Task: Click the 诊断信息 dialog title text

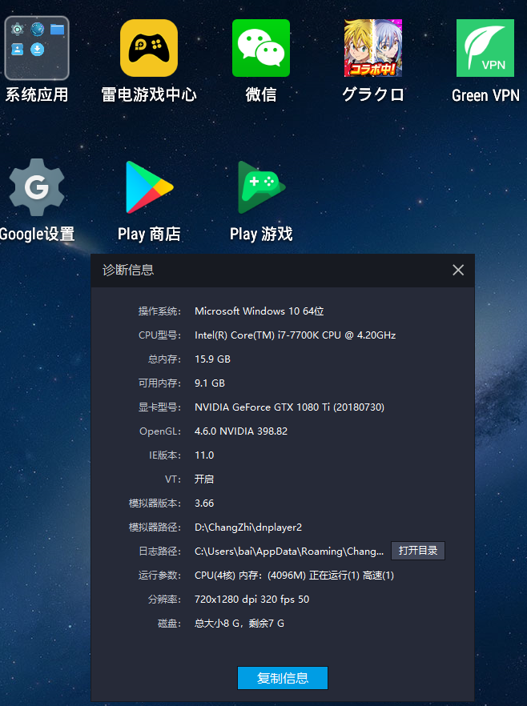Action: click(128, 271)
